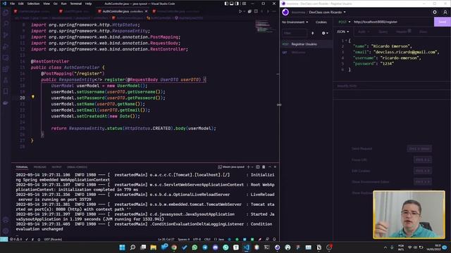Open Insomnia account user icon

coord(445,12)
